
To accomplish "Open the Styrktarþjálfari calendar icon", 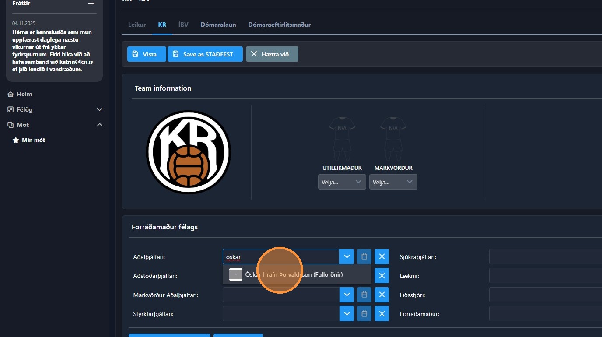I will 364,314.
